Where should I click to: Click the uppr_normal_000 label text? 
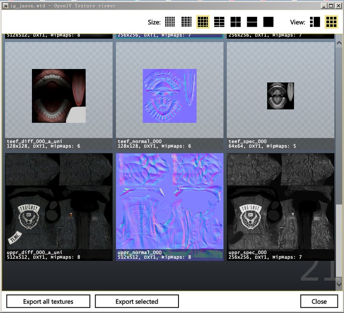[x=139, y=252]
